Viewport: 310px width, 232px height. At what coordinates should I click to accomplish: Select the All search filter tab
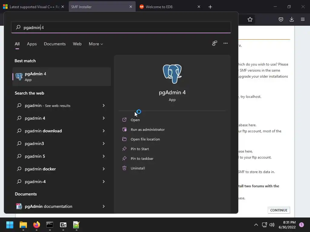(17, 44)
